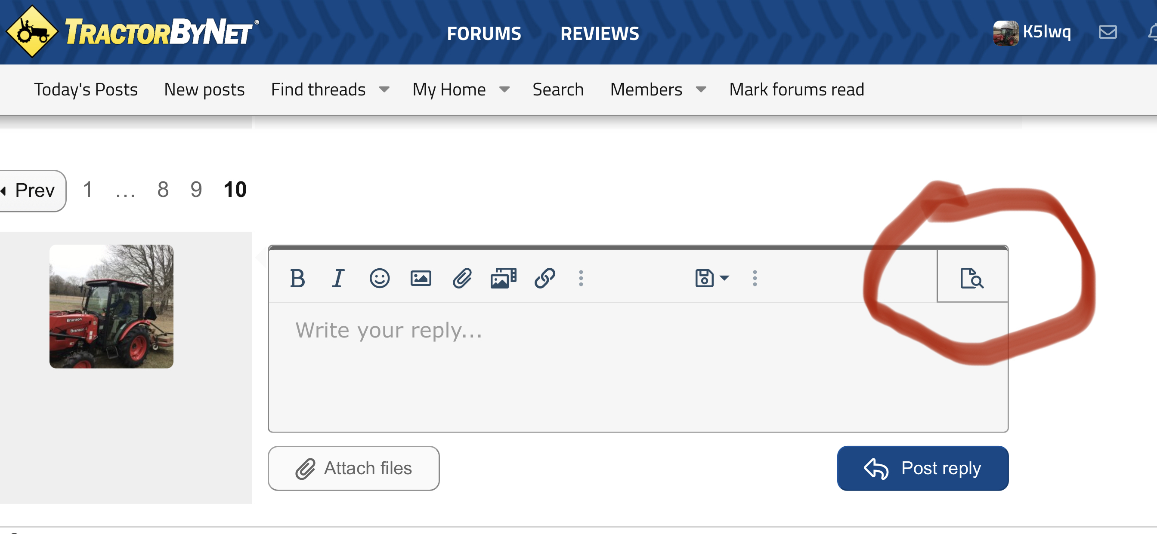1157x534 pixels.
Task: Go to page 9 of thread
Action: (196, 190)
